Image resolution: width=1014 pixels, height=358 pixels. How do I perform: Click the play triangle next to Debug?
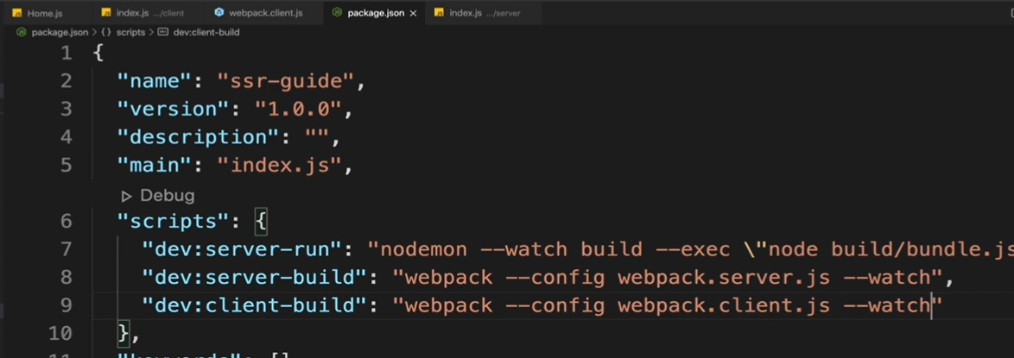click(127, 196)
